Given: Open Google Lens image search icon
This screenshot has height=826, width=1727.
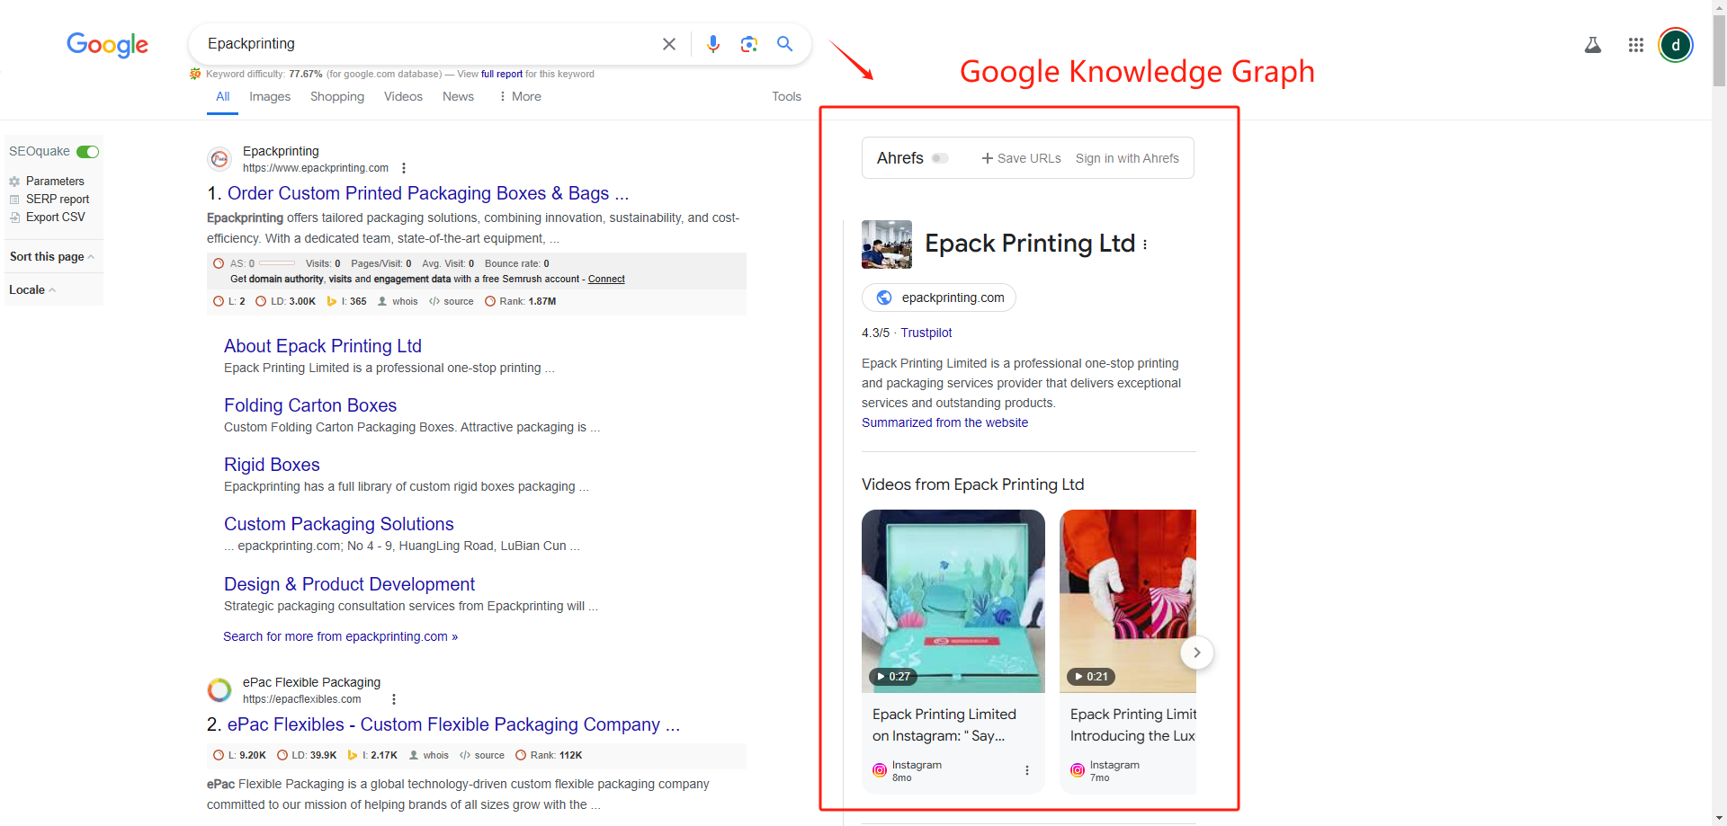Looking at the screenshot, I should coord(749,43).
